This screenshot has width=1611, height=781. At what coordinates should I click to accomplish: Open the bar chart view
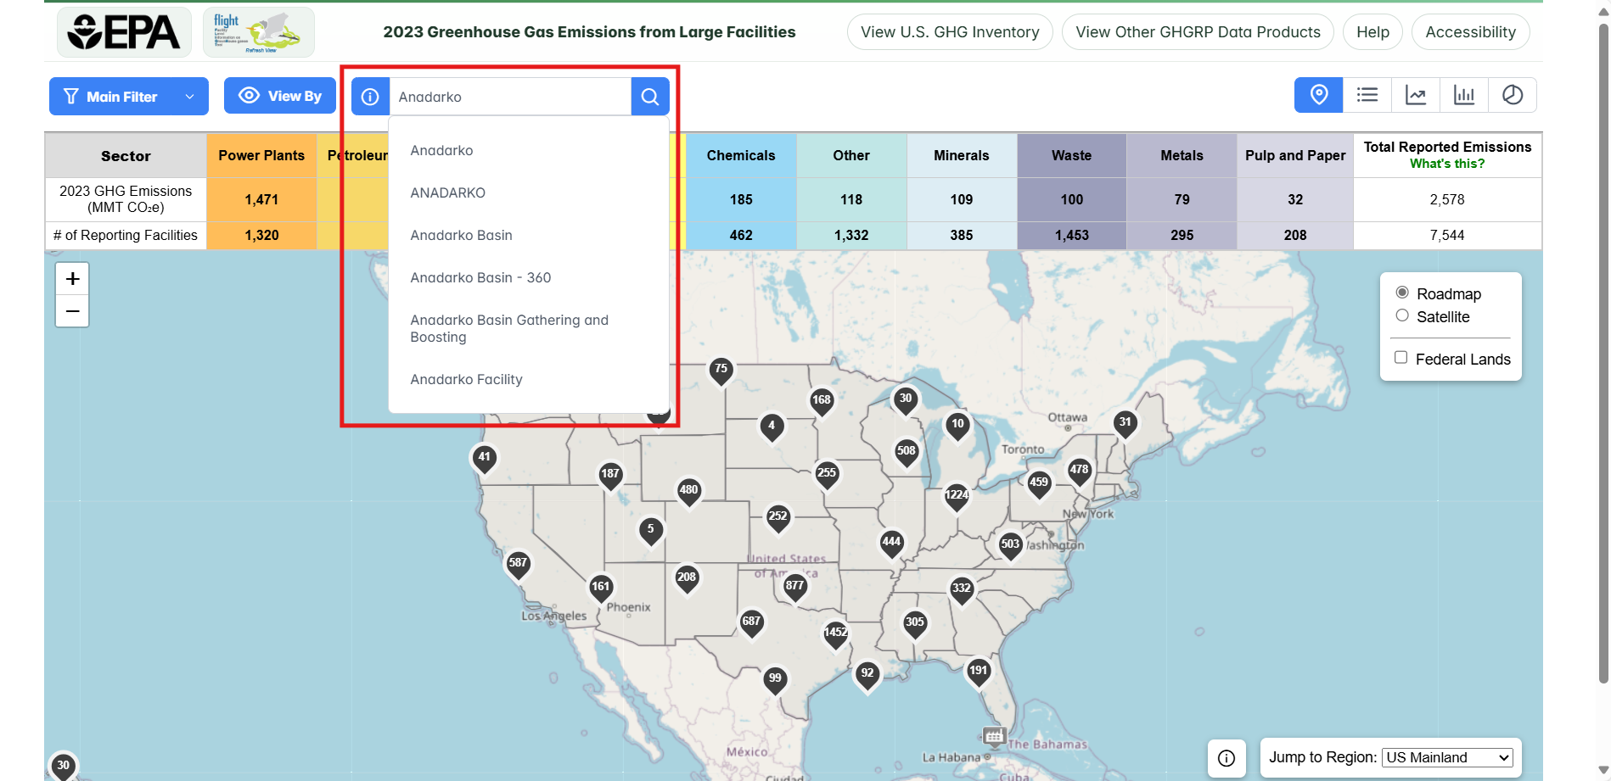1463,95
